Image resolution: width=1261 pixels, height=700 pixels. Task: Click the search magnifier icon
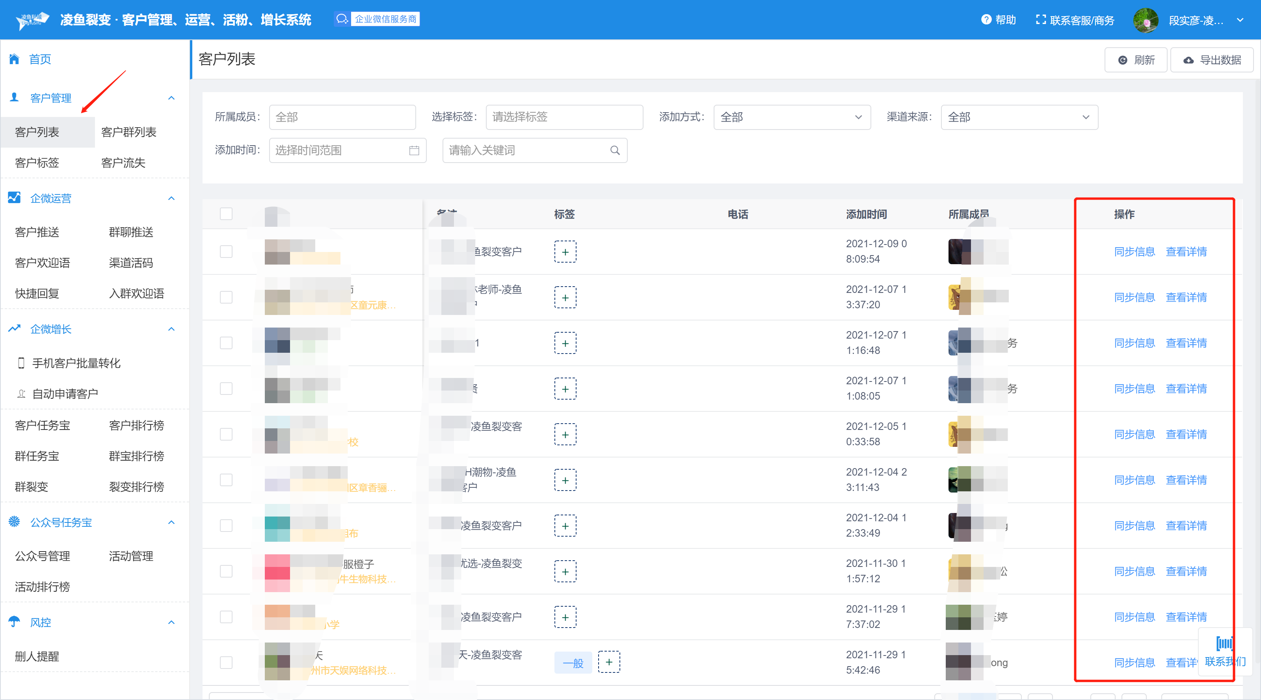615,151
